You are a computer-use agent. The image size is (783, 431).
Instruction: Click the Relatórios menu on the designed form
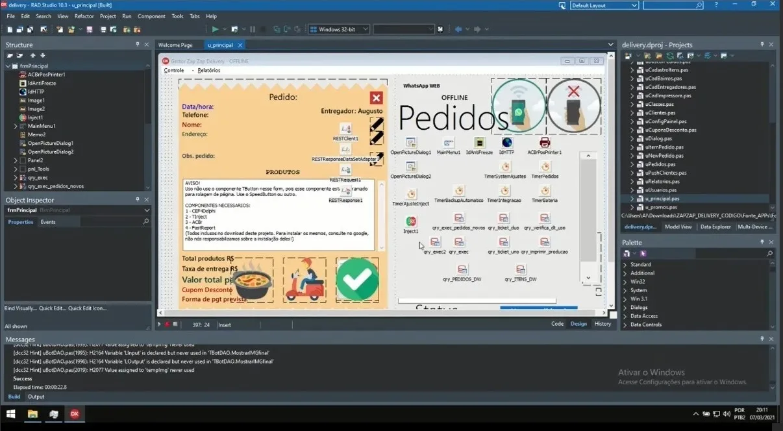coord(209,70)
